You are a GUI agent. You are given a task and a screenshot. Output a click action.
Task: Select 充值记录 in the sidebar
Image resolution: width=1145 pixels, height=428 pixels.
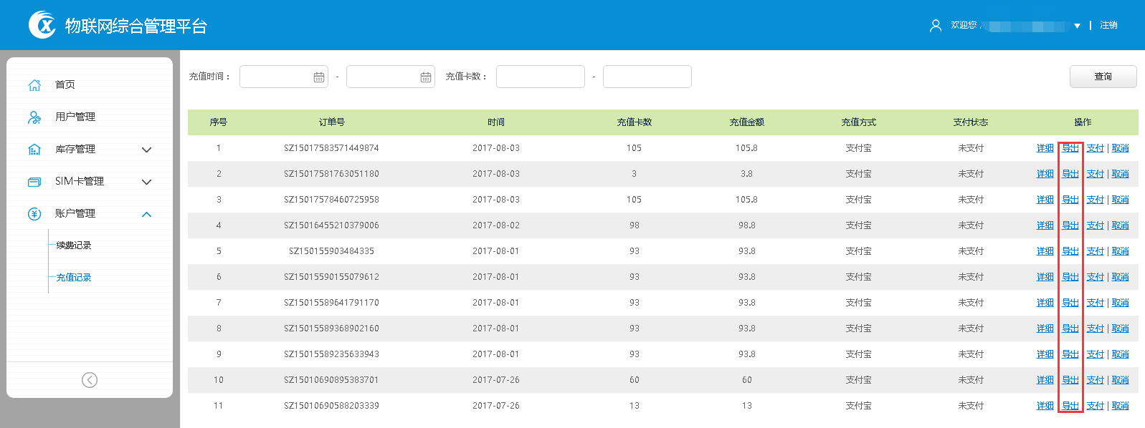74,278
